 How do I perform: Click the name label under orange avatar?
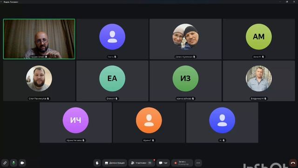point(149,140)
